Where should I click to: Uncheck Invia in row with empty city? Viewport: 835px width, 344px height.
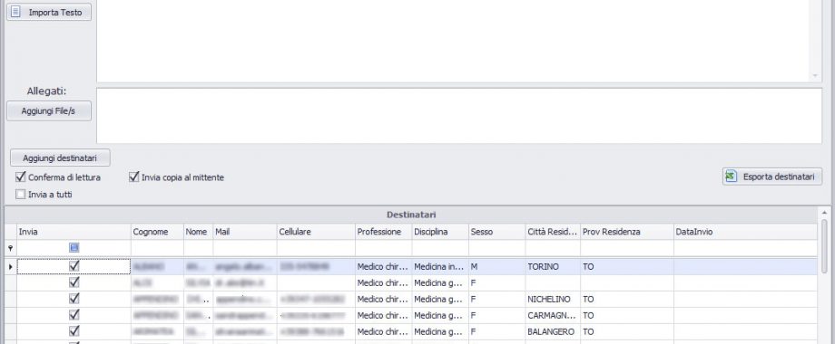coord(74,282)
